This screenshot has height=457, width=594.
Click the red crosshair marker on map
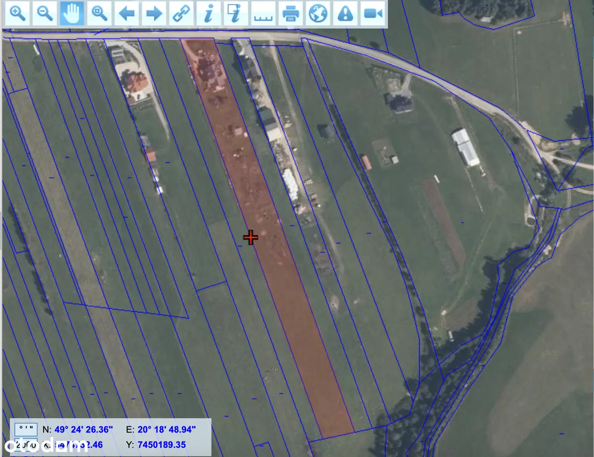click(251, 237)
